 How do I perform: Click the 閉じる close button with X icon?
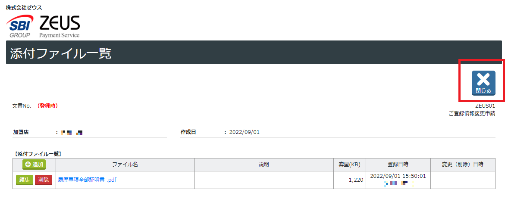click(483, 83)
